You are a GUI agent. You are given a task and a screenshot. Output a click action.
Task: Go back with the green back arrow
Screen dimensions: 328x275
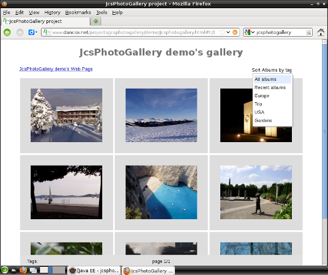(7, 32)
